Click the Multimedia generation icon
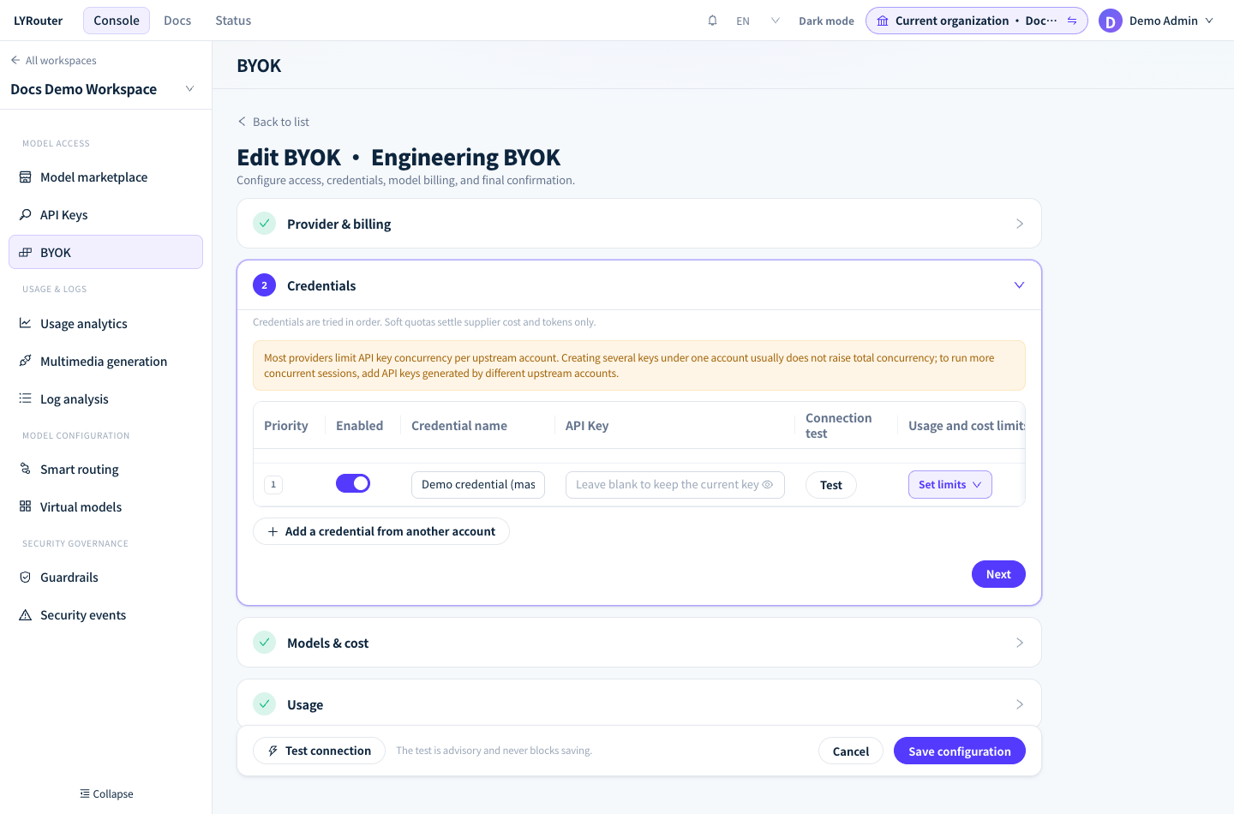The width and height of the screenshot is (1234, 814). click(x=26, y=362)
